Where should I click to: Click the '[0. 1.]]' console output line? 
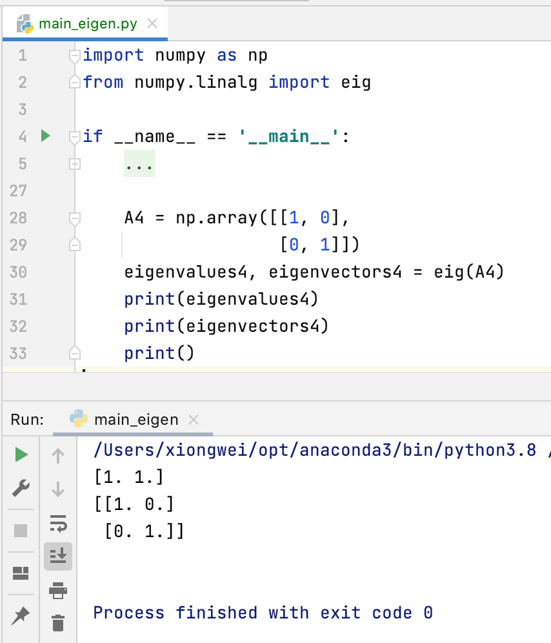click(145, 531)
